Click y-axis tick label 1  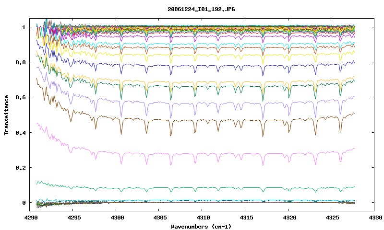tap(24, 27)
